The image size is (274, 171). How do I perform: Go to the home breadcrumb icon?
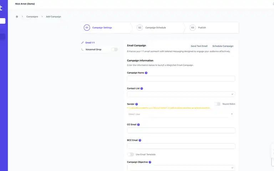[x=17, y=17]
